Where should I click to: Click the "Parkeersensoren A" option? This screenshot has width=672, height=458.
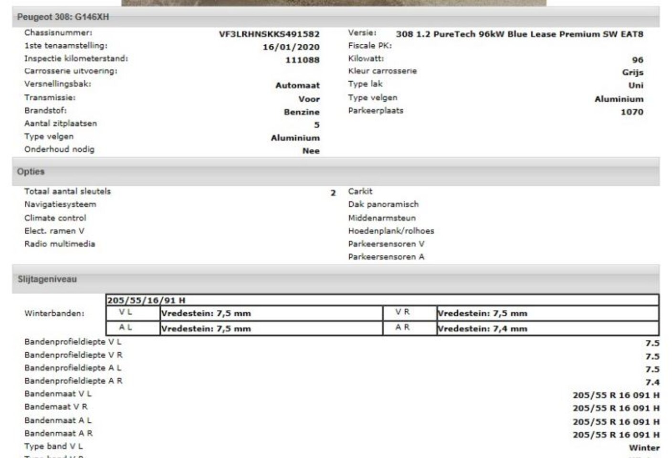click(386, 257)
